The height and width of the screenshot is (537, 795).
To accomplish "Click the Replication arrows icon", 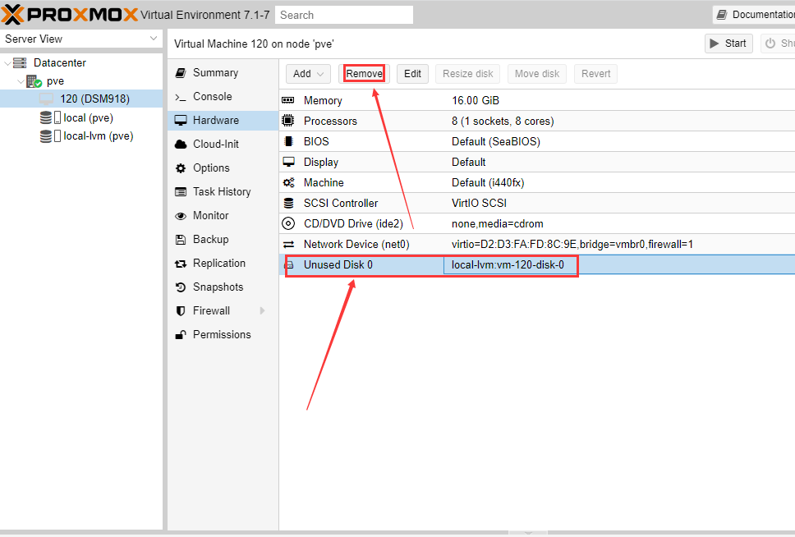I will point(181,264).
